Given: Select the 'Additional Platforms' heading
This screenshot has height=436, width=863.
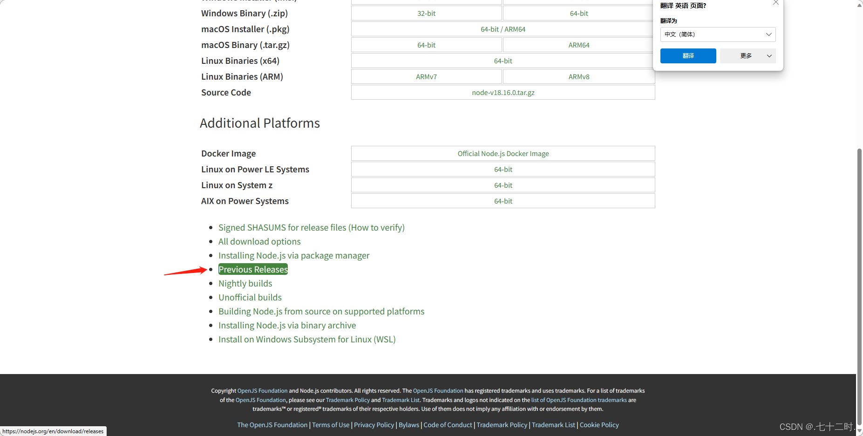Looking at the screenshot, I should tap(260, 123).
